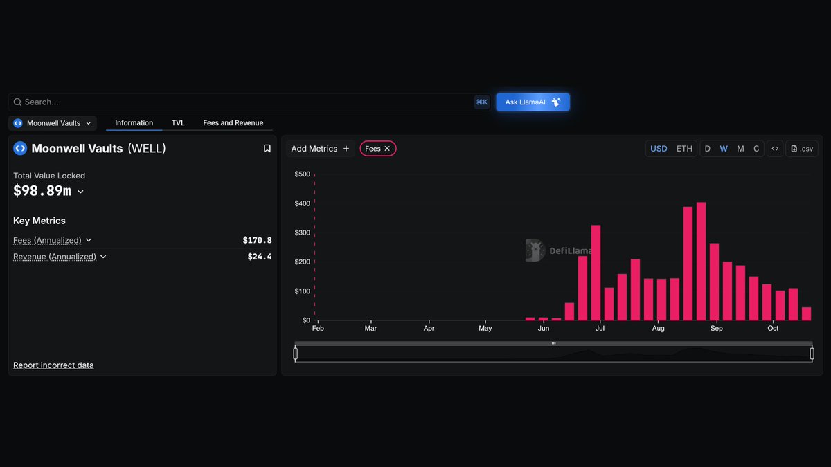
Task: Click the (WELL) ticker text
Action: click(147, 149)
